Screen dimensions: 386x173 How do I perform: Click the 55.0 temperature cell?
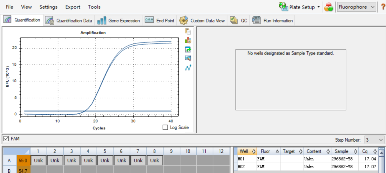pyautogui.click(x=23, y=161)
